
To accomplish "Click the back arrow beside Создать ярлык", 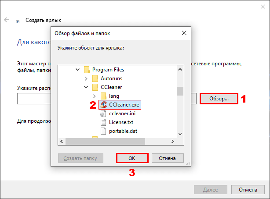I will pyautogui.click(x=7, y=20).
